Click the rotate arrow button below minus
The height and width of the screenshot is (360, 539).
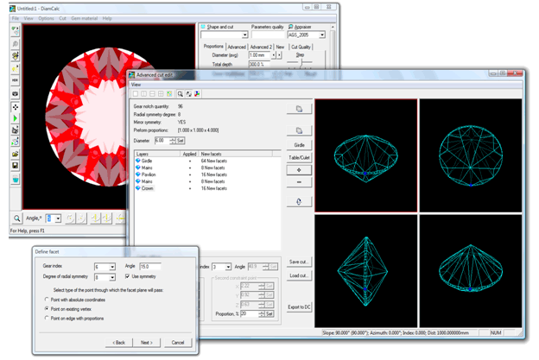click(299, 201)
